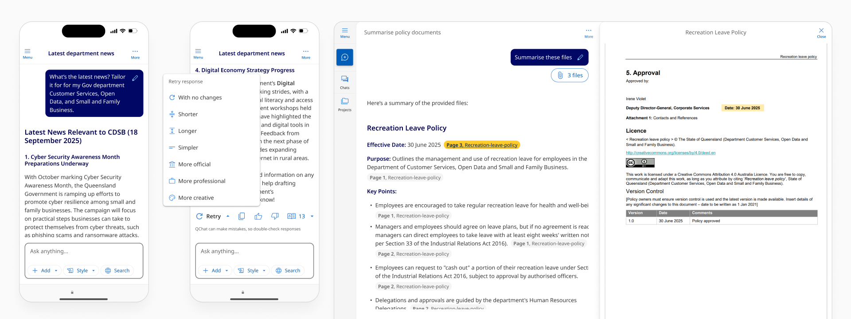
Task: Click 'Latest News Relevant to CDSB' heading
Action: pos(81,136)
